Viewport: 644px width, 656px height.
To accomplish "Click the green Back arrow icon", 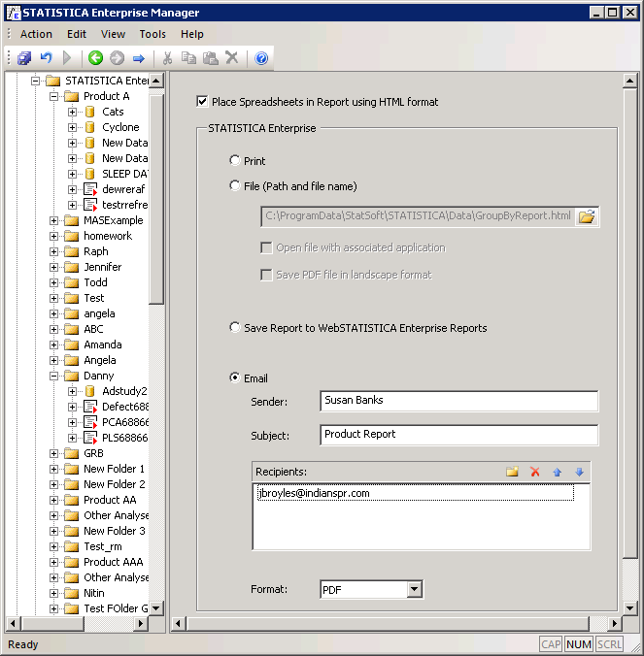I will coord(95,57).
